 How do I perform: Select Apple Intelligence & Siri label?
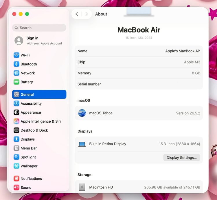point(41,121)
